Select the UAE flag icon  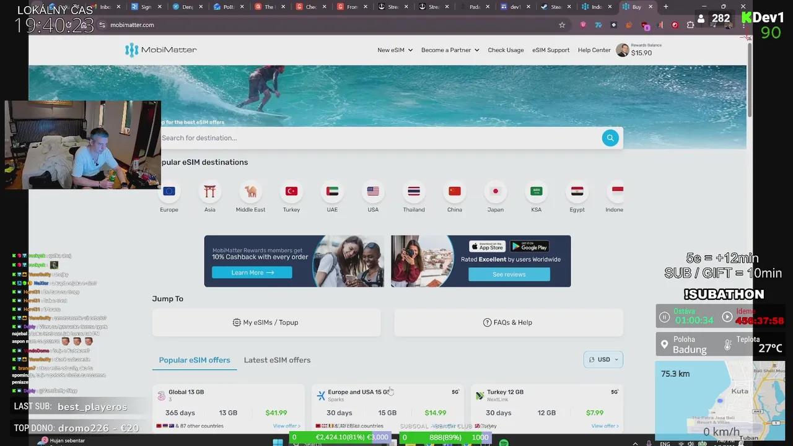point(332,191)
